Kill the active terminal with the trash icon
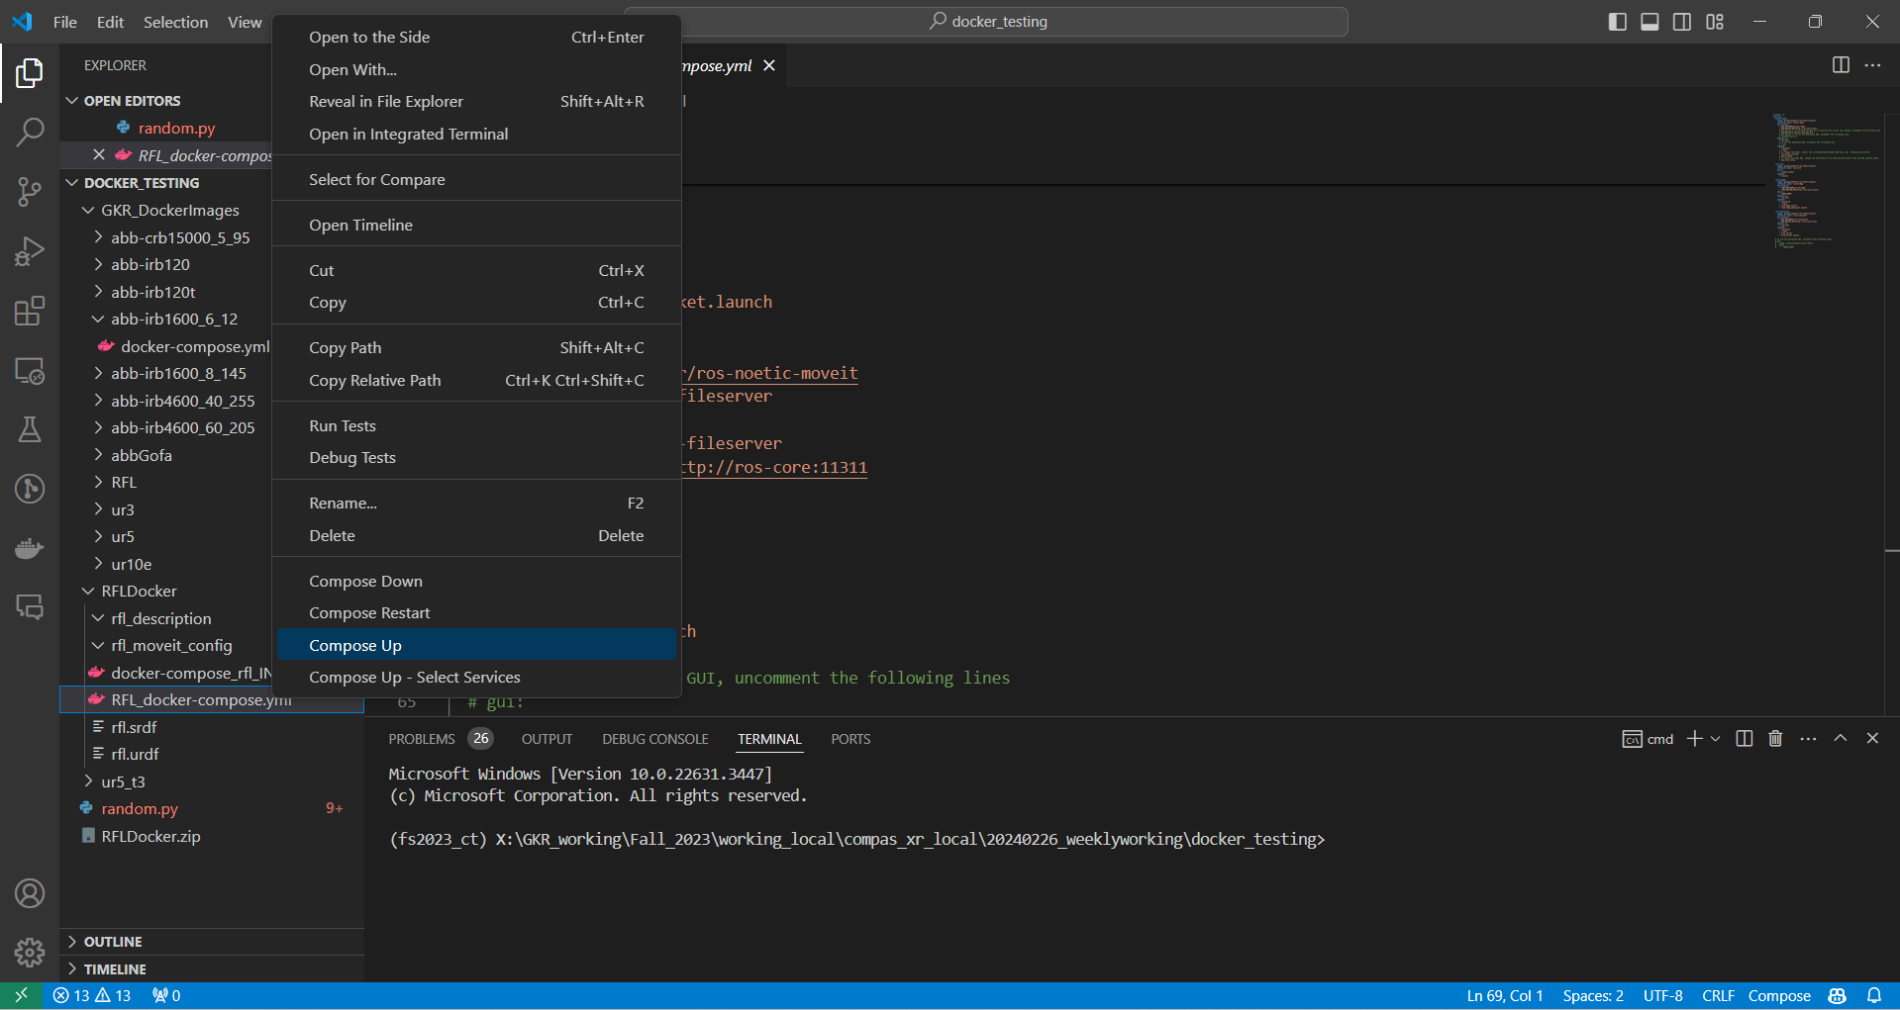The width and height of the screenshot is (1900, 1010). click(x=1774, y=738)
